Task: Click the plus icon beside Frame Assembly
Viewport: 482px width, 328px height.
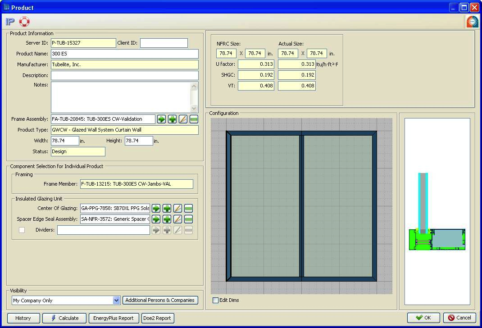Action: pyautogui.click(x=172, y=119)
